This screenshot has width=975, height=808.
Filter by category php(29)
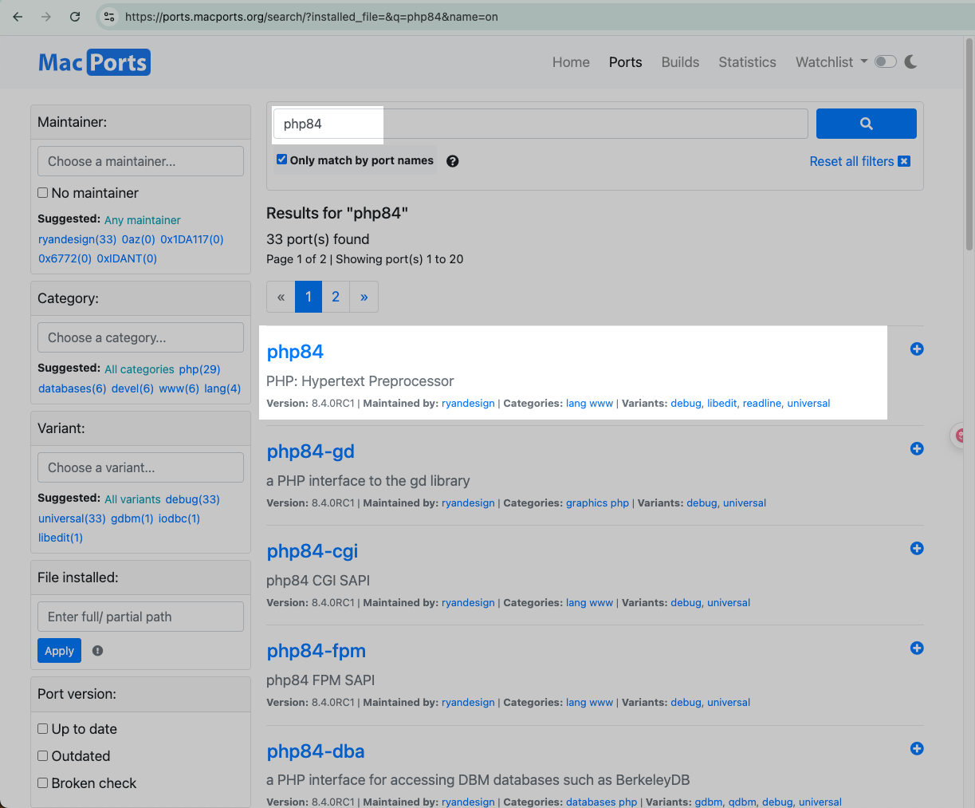click(x=199, y=369)
